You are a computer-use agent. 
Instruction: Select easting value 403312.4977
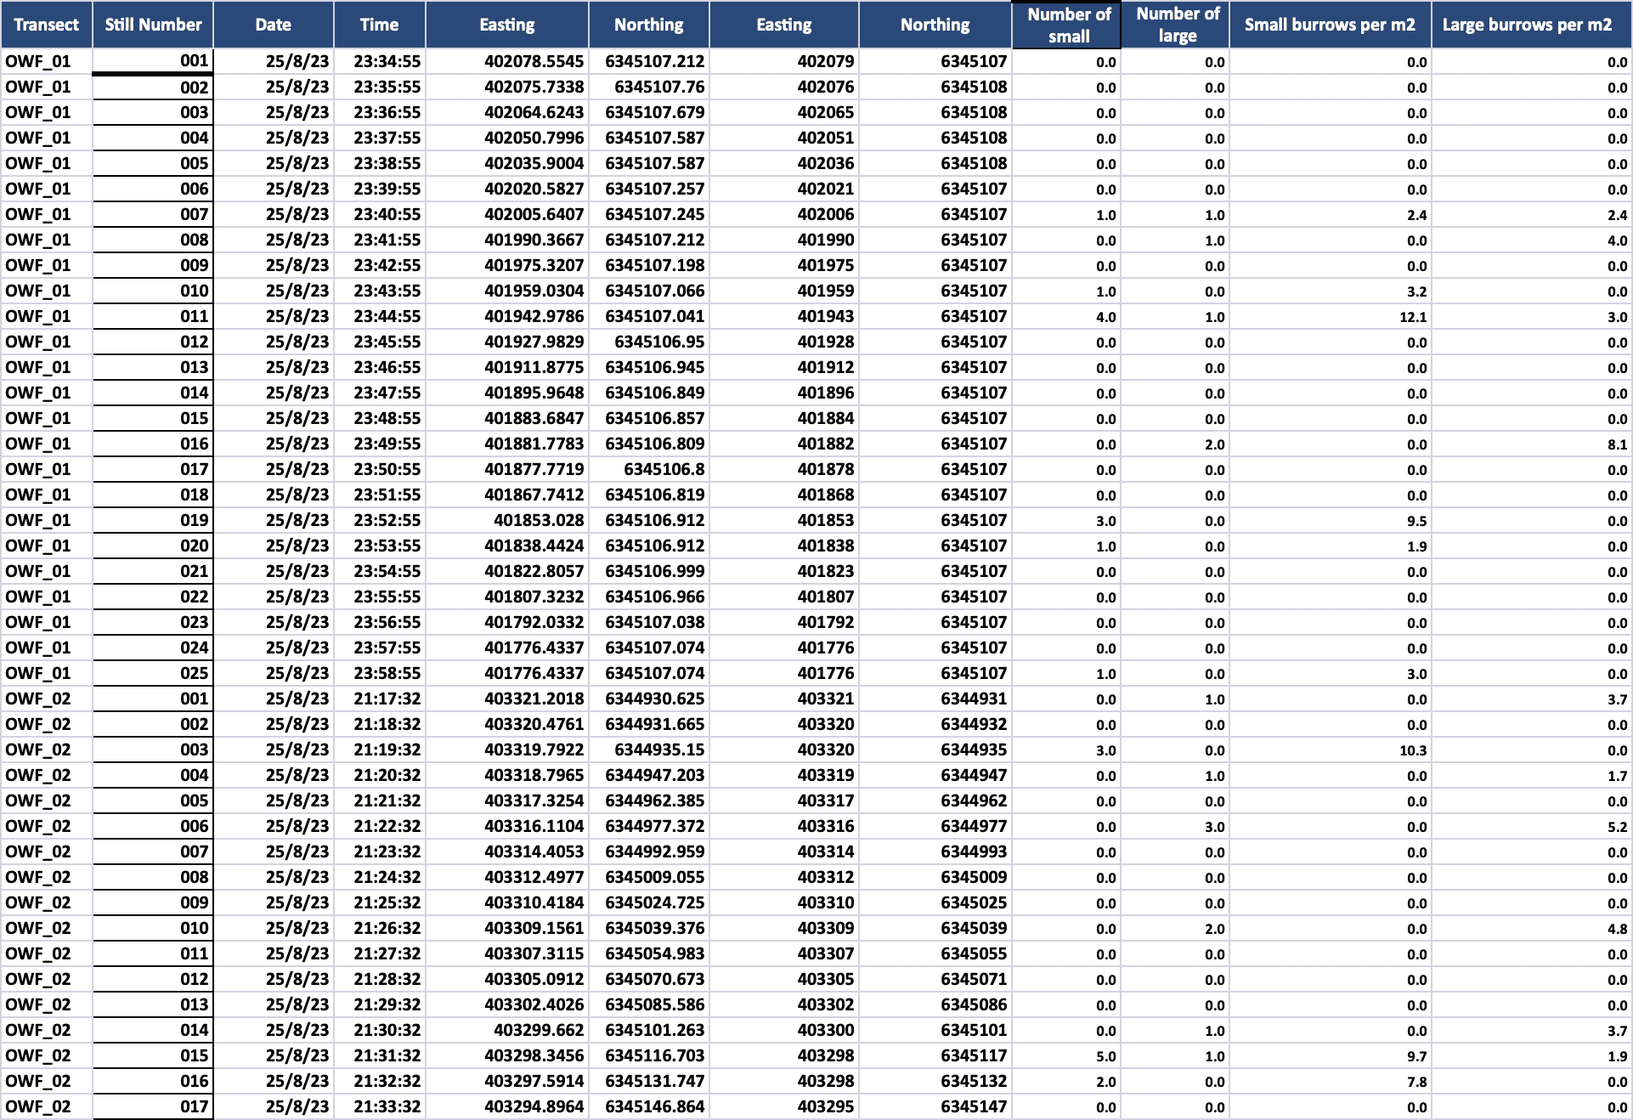pos(506,877)
